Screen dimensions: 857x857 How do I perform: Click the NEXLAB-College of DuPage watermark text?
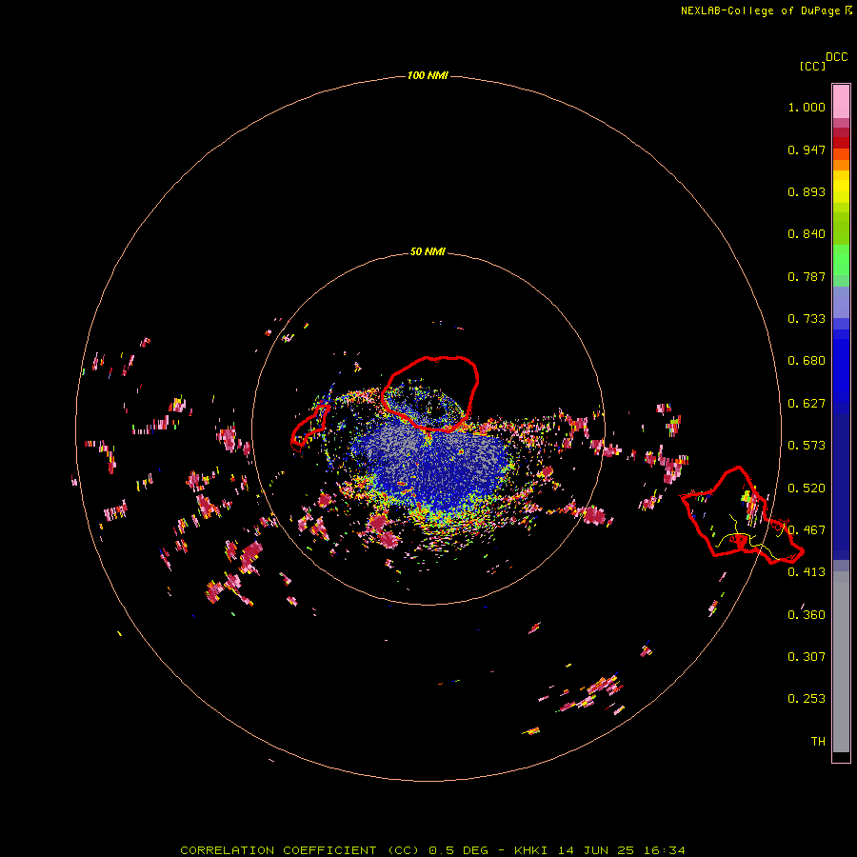[766, 10]
